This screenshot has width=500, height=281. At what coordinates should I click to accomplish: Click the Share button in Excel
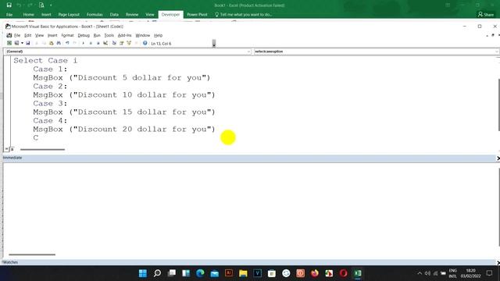pos(486,14)
